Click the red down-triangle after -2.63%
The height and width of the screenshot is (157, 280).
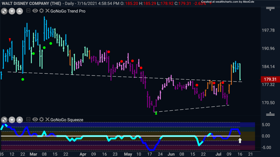pos(211,3)
